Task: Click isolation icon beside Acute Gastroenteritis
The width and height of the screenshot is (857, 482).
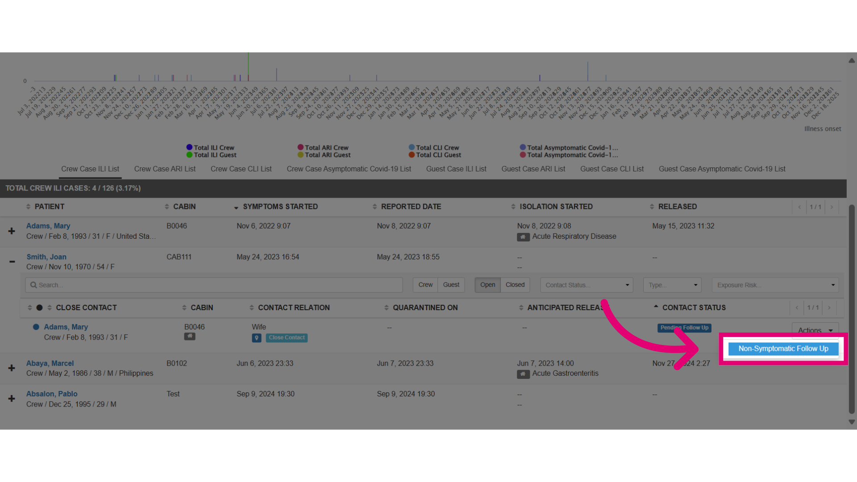Action: point(523,374)
